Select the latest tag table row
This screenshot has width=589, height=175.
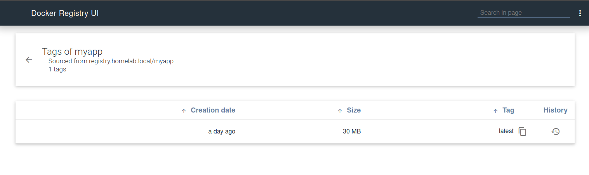[295, 132]
